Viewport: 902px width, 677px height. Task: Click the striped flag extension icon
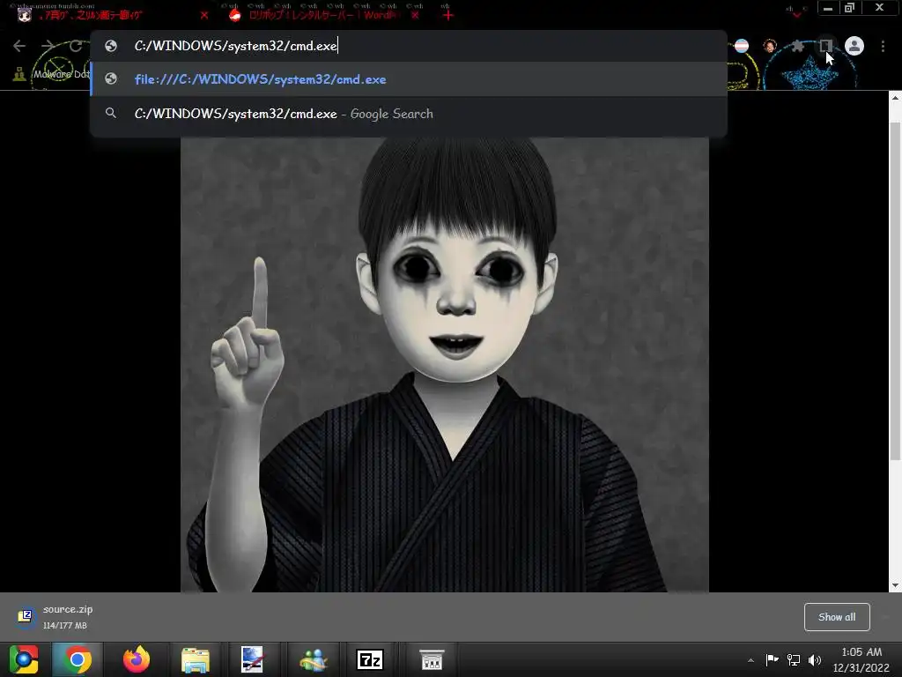[742, 46]
